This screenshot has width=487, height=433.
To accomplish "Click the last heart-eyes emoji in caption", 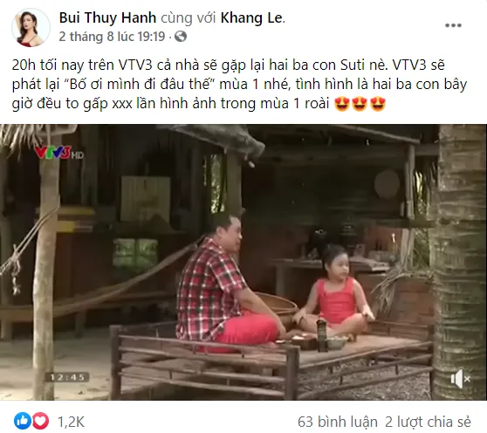I will click(x=378, y=104).
